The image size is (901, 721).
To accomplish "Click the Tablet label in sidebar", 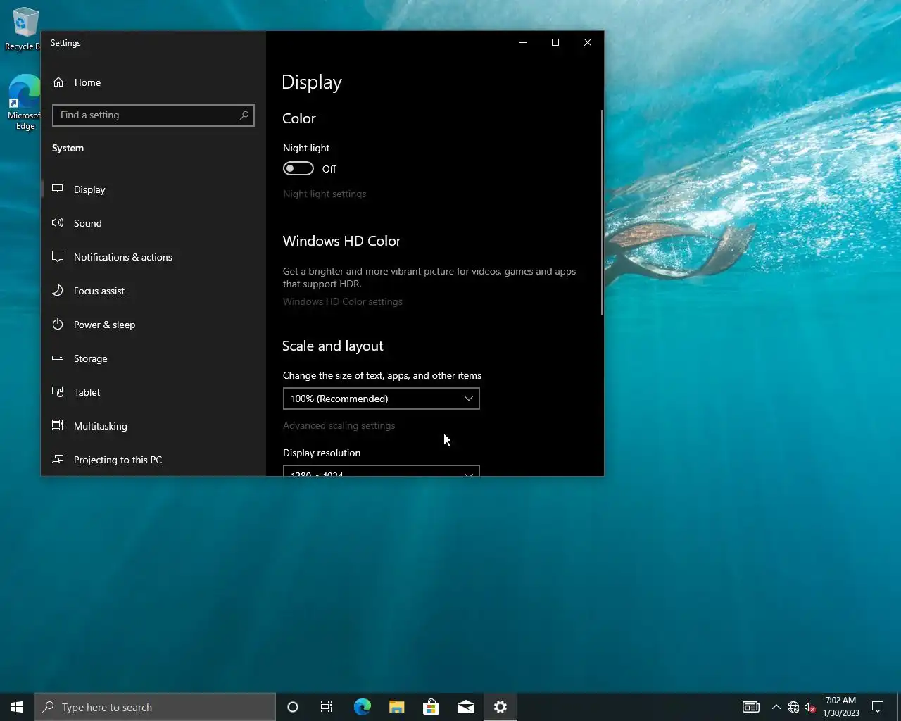I will point(87,392).
